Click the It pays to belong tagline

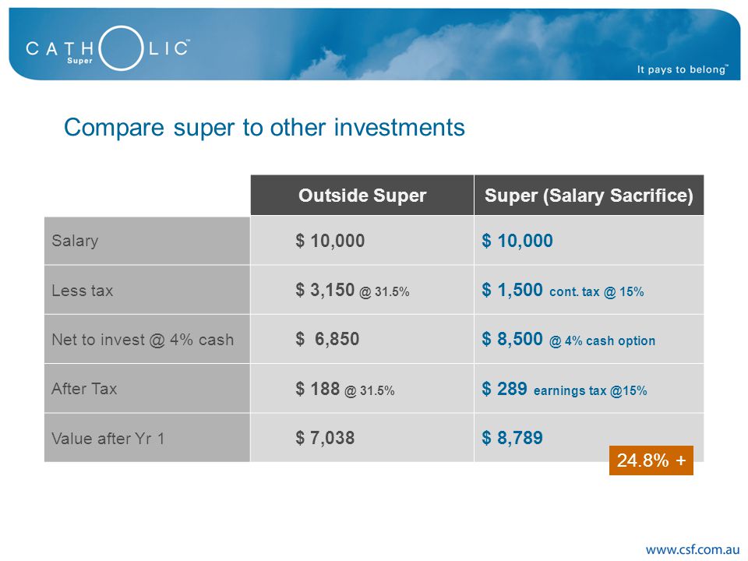coord(683,69)
